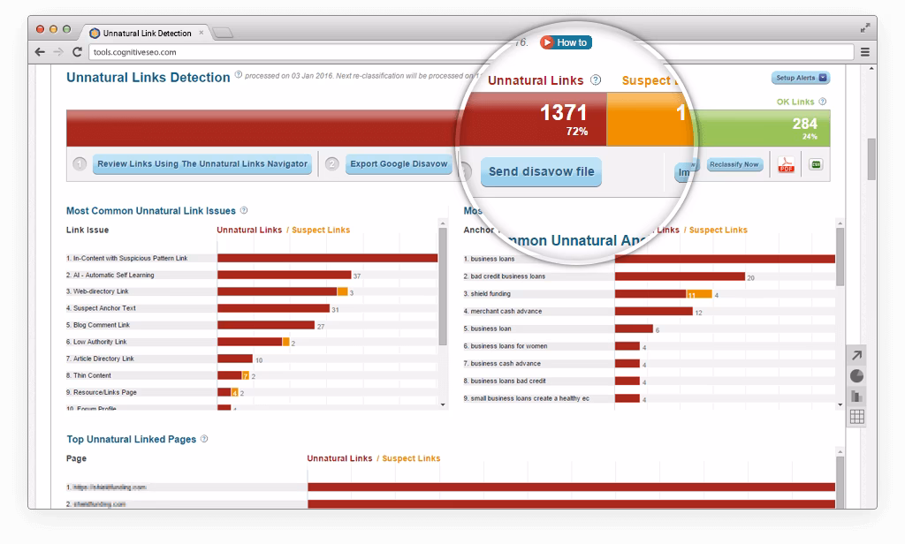Viewport: 905px width, 544px height.
Task: Export the report as PDF
Action: click(x=784, y=165)
